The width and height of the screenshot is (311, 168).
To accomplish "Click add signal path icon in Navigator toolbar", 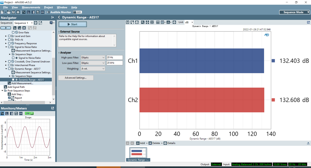I will point(15,28).
